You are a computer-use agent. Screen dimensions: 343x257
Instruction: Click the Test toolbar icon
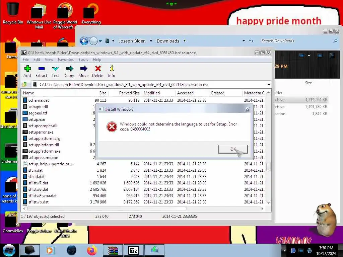coord(55,72)
